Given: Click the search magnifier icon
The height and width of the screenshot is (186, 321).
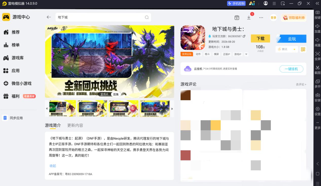Looking at the screenshot, I should click(147, 17).
